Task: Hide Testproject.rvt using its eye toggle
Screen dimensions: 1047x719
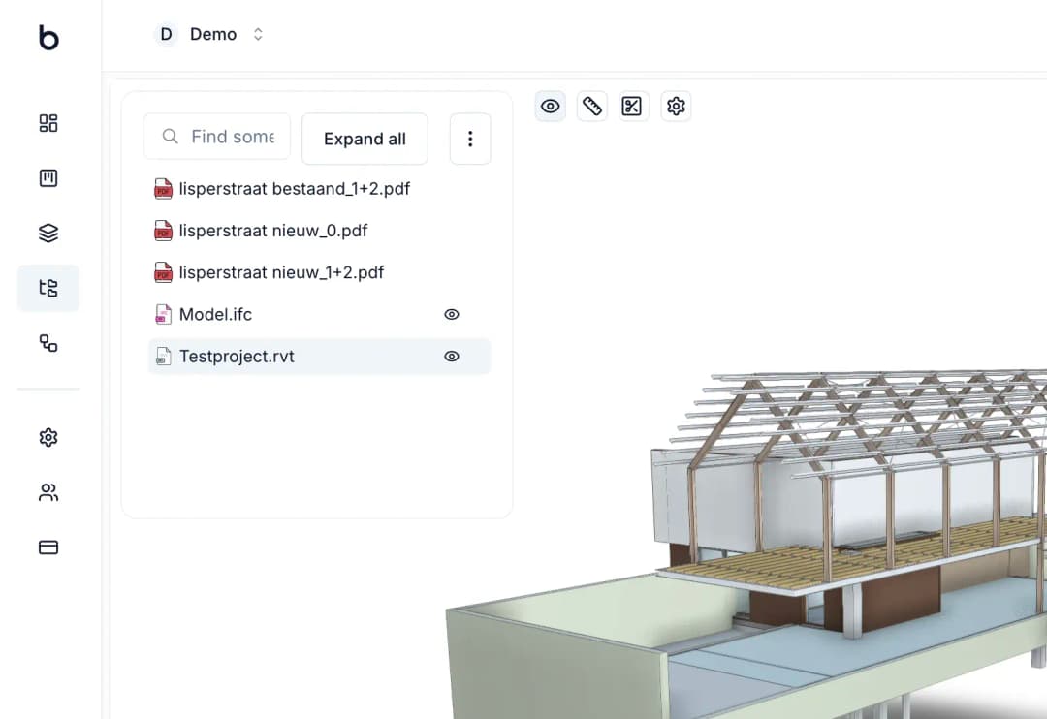Action: coord(451,356)
